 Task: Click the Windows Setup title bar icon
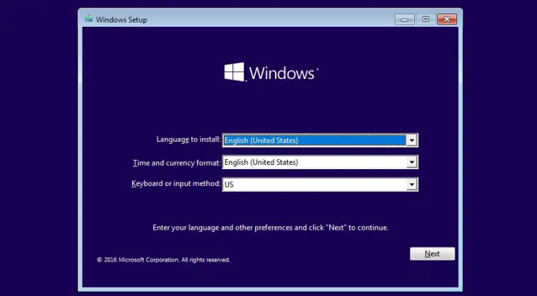point(88,20)
